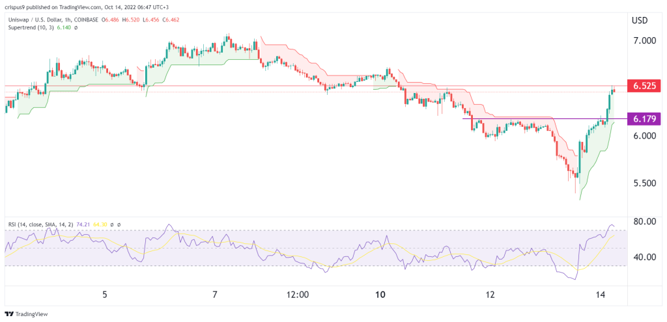Image resolution: width=667 pixels, height=322 pixels.
Task: Click the 6.000 price axis value
Action: [643, 135]
